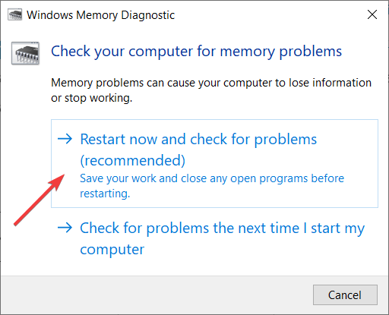Click the empty title bar area left of close

268,14
